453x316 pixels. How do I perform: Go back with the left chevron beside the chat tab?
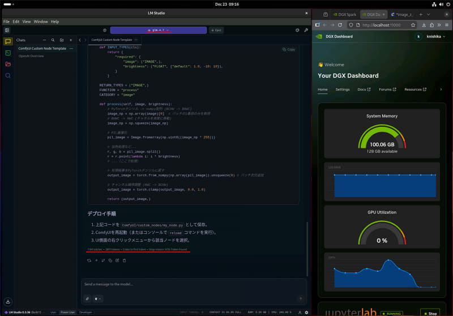pyautogui.click(x=80, y=40)
